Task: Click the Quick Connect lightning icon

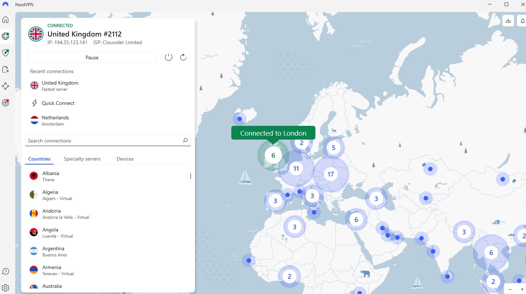Action: pos(34,103)
